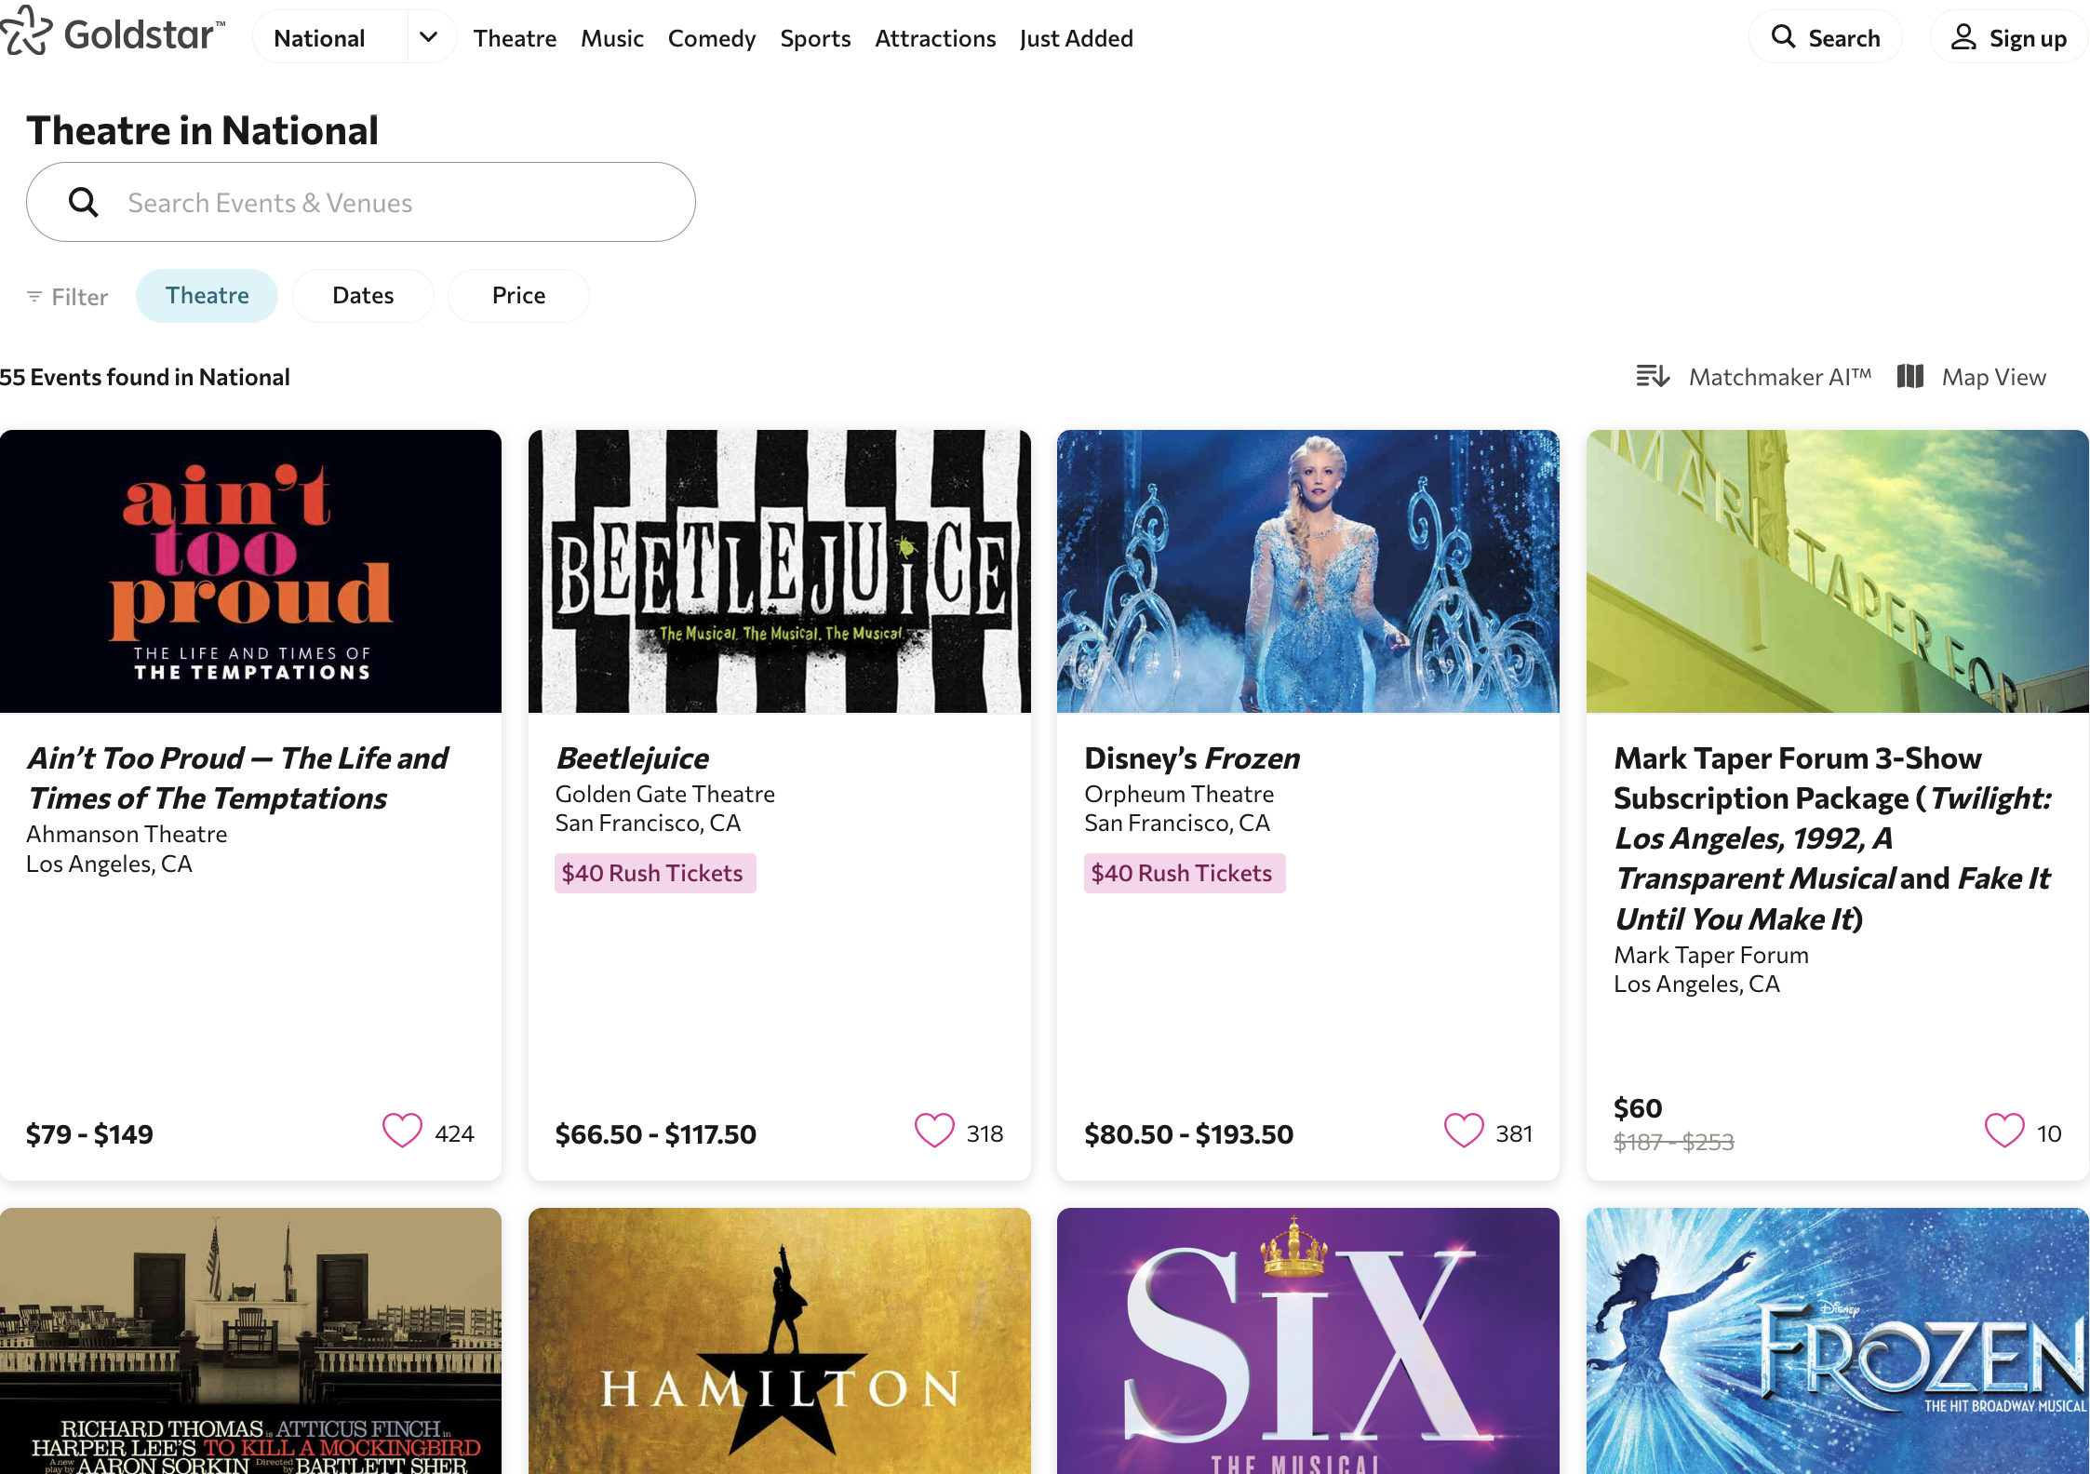
Task: Select the Comedy menu item
Action: 713,36
